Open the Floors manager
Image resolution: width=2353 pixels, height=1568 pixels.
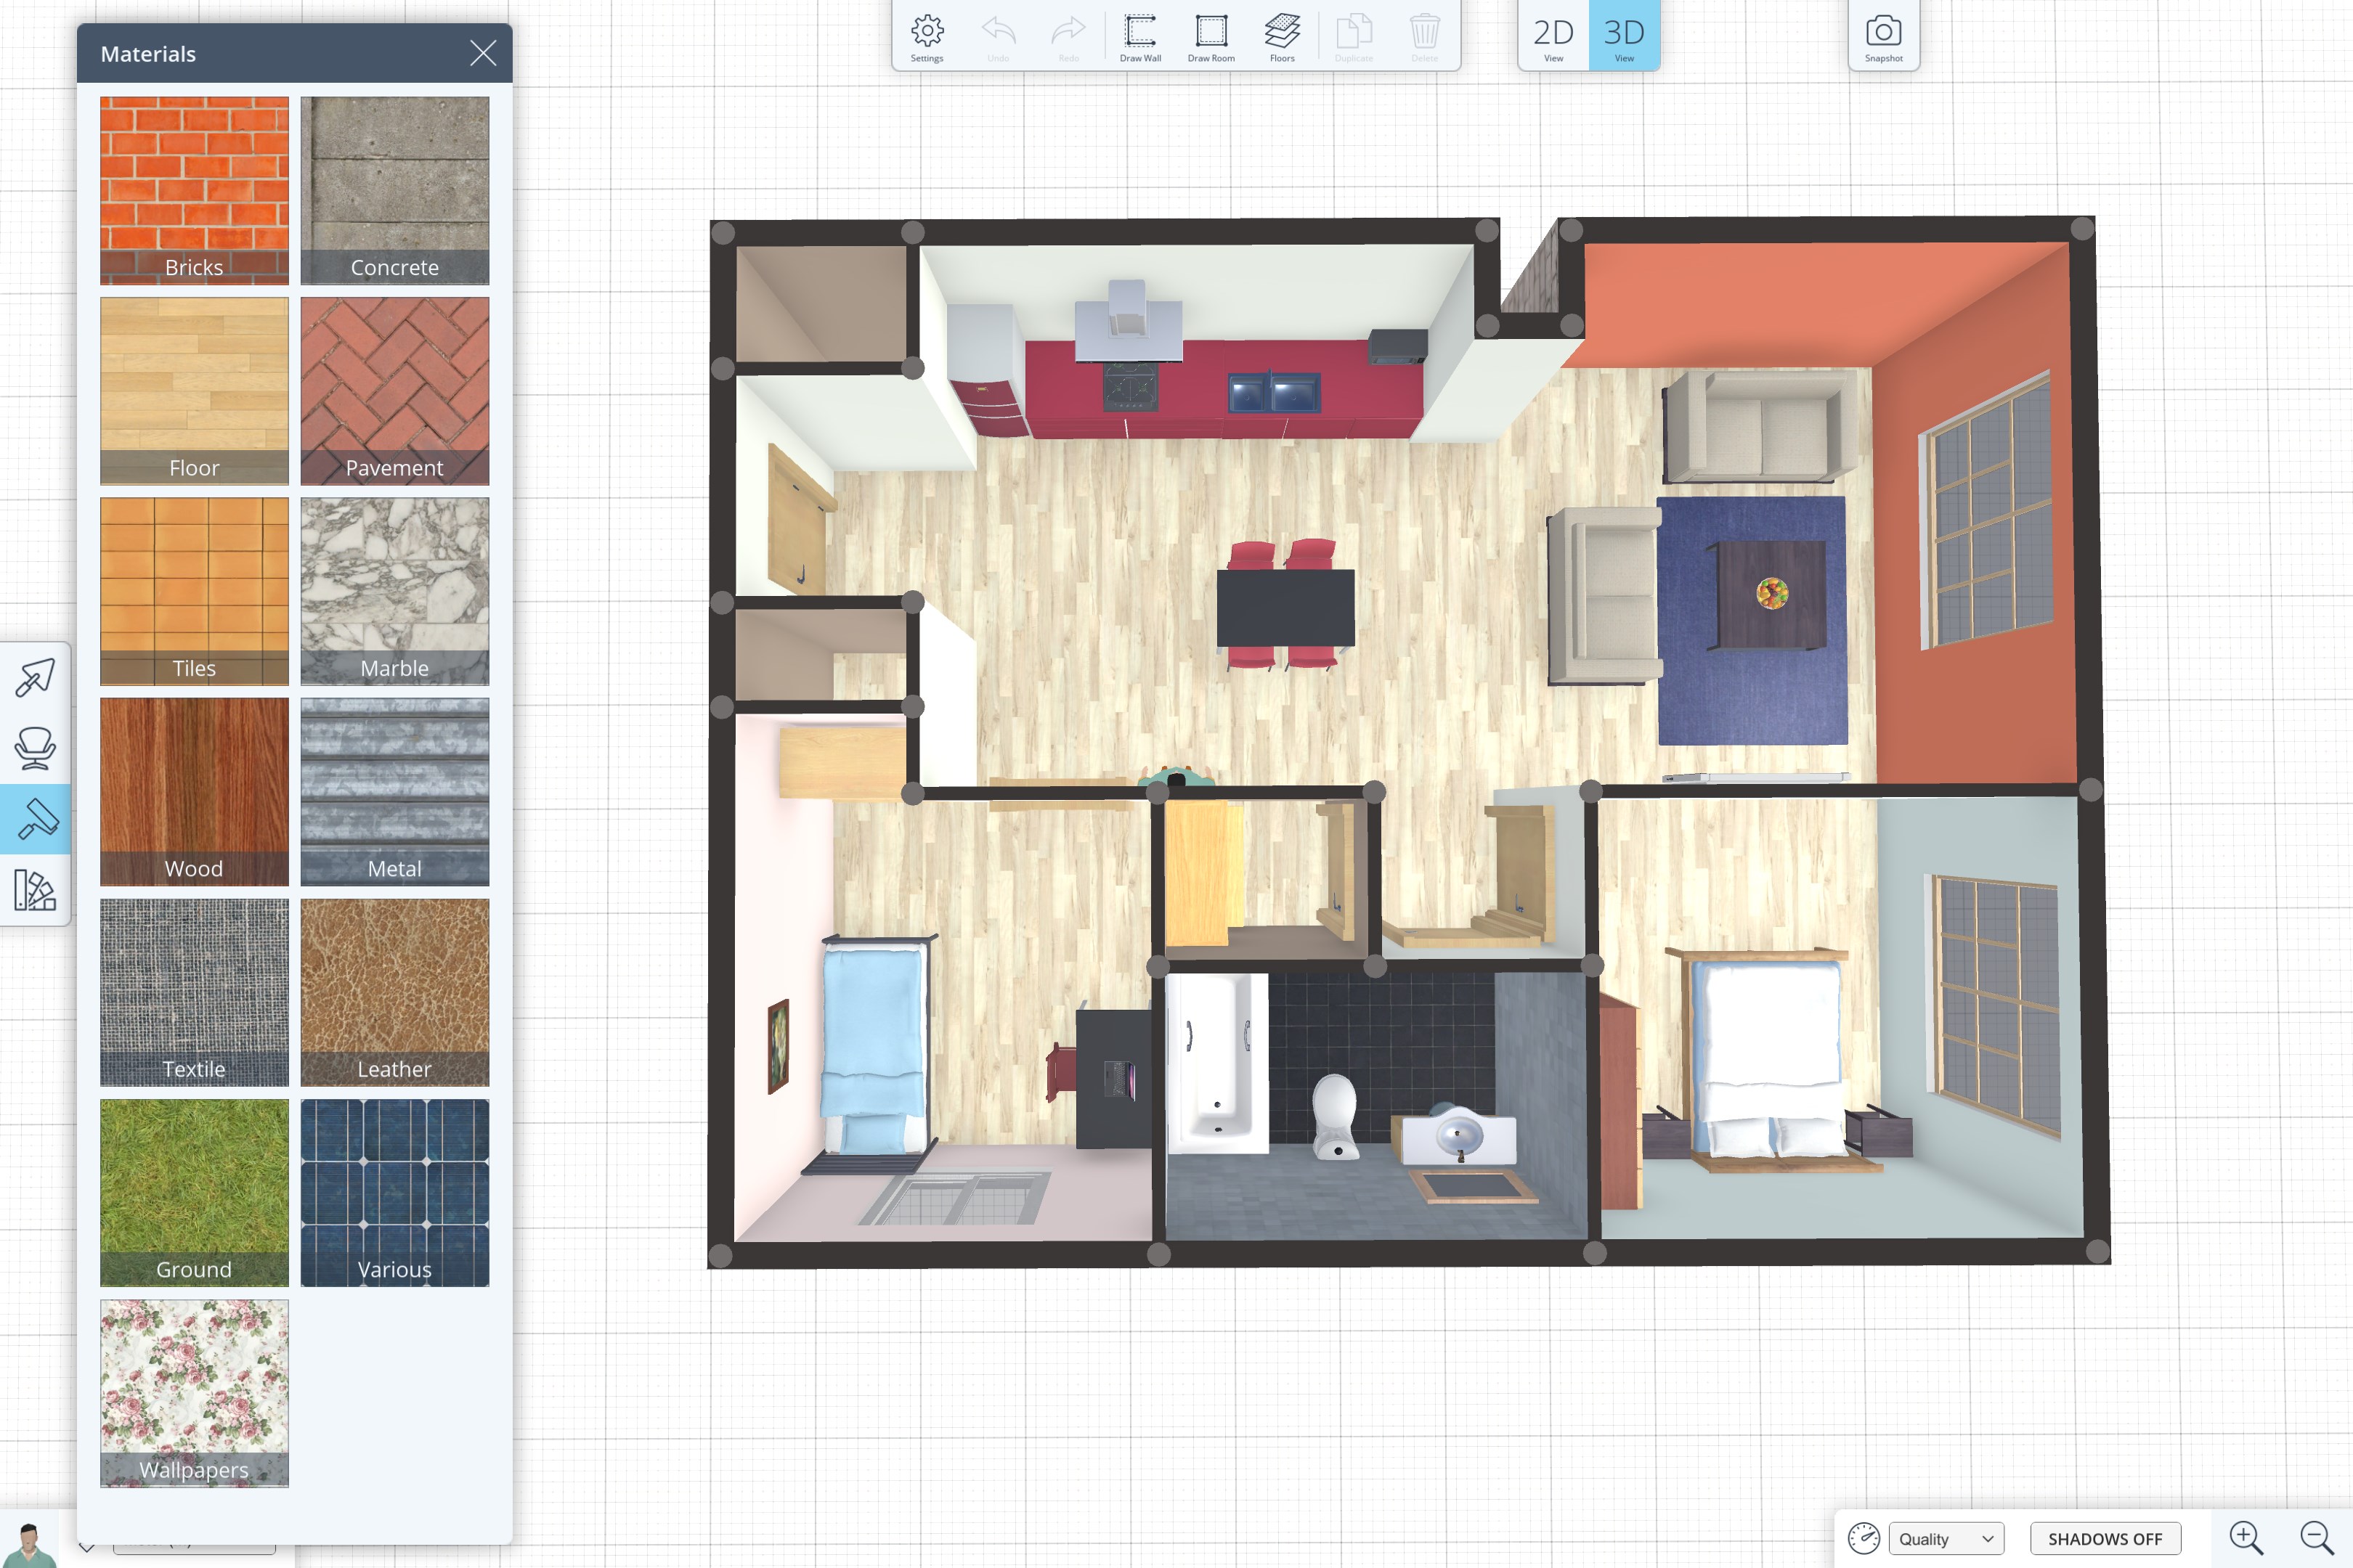(x=1282, y=38)
